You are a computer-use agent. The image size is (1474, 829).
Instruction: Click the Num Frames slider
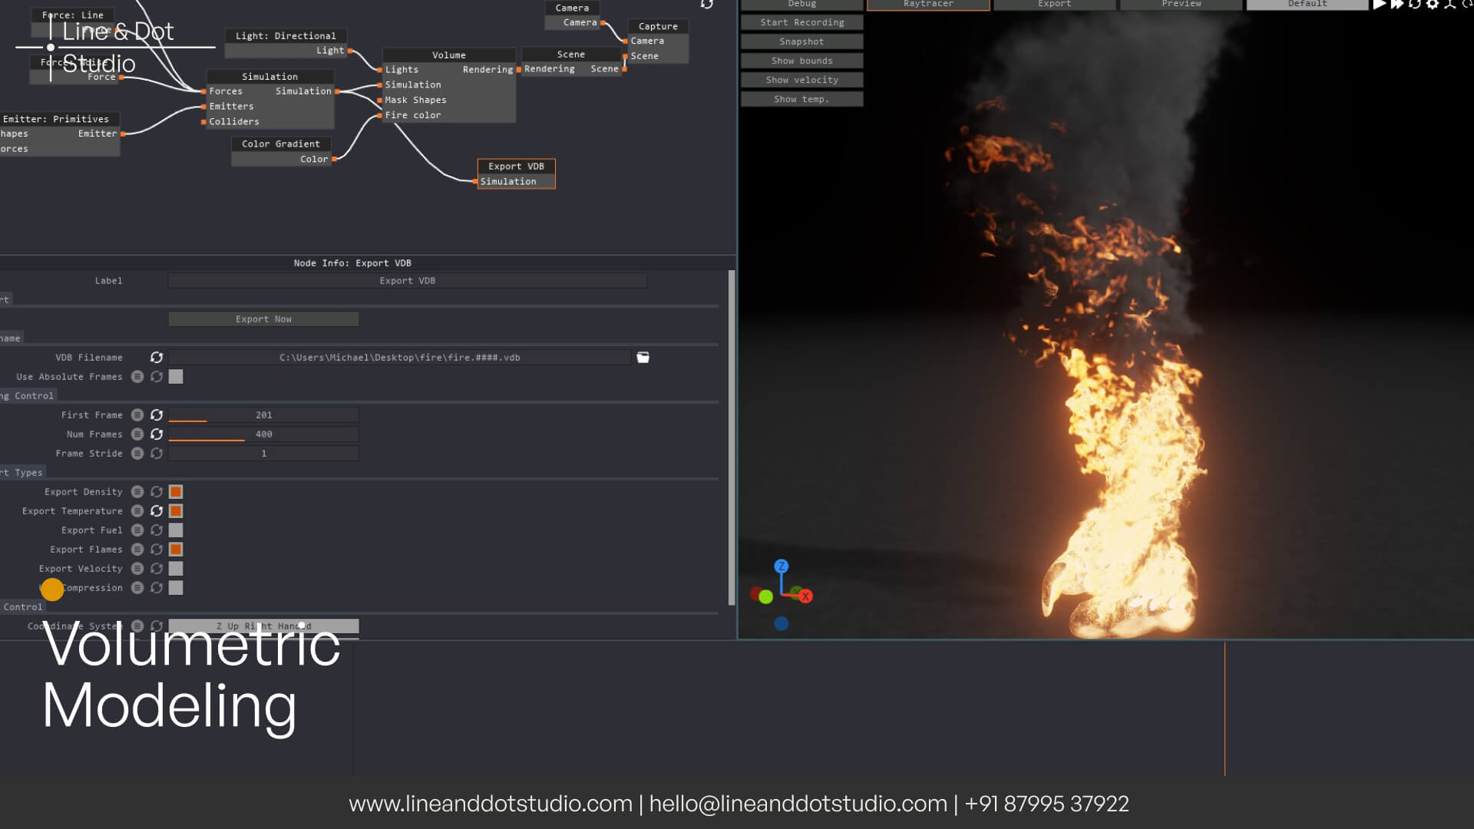(263, 434)
